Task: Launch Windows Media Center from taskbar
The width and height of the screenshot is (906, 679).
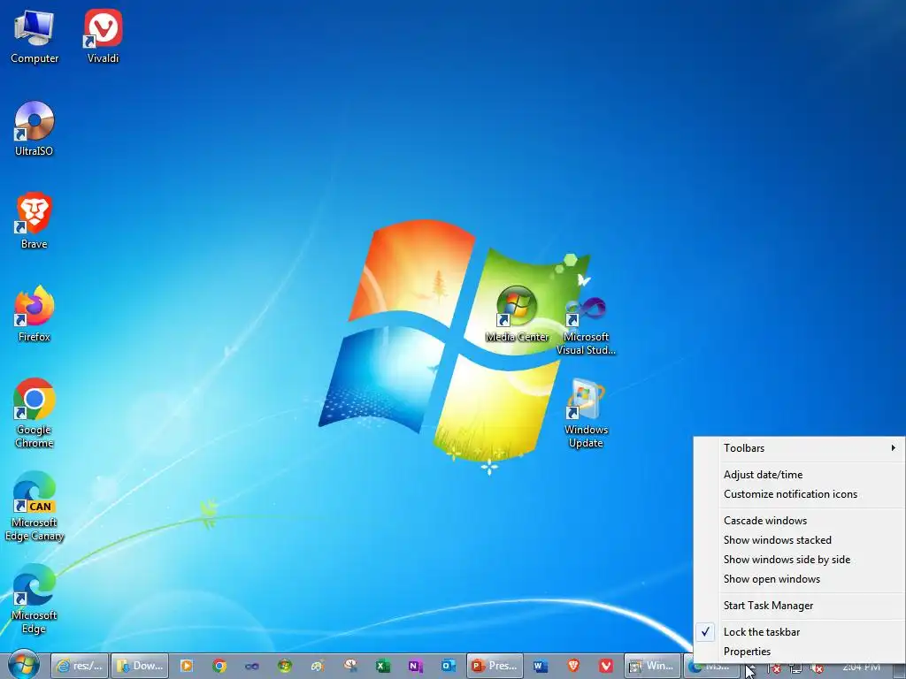Action: pos(284,666)
